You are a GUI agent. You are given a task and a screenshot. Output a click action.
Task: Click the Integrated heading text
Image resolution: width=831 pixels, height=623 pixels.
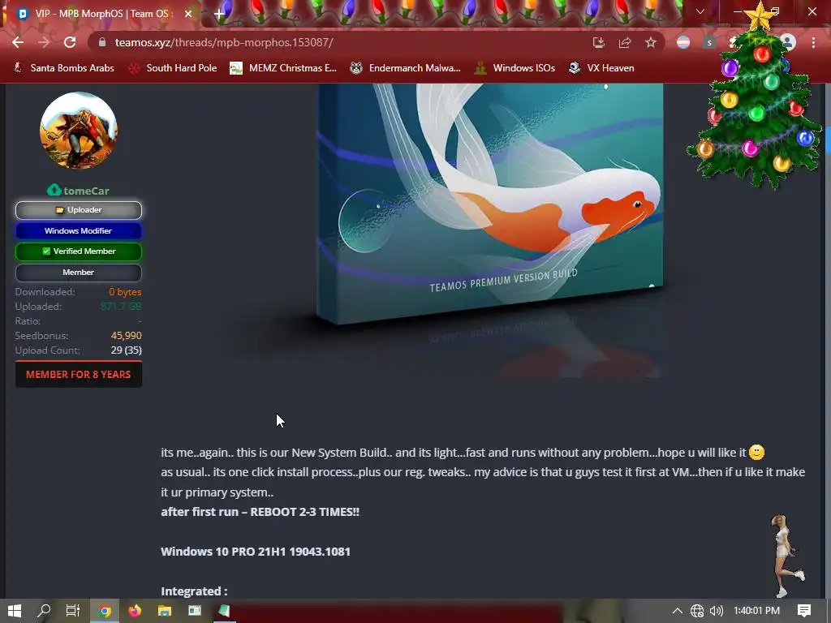[x=194, y=591]
